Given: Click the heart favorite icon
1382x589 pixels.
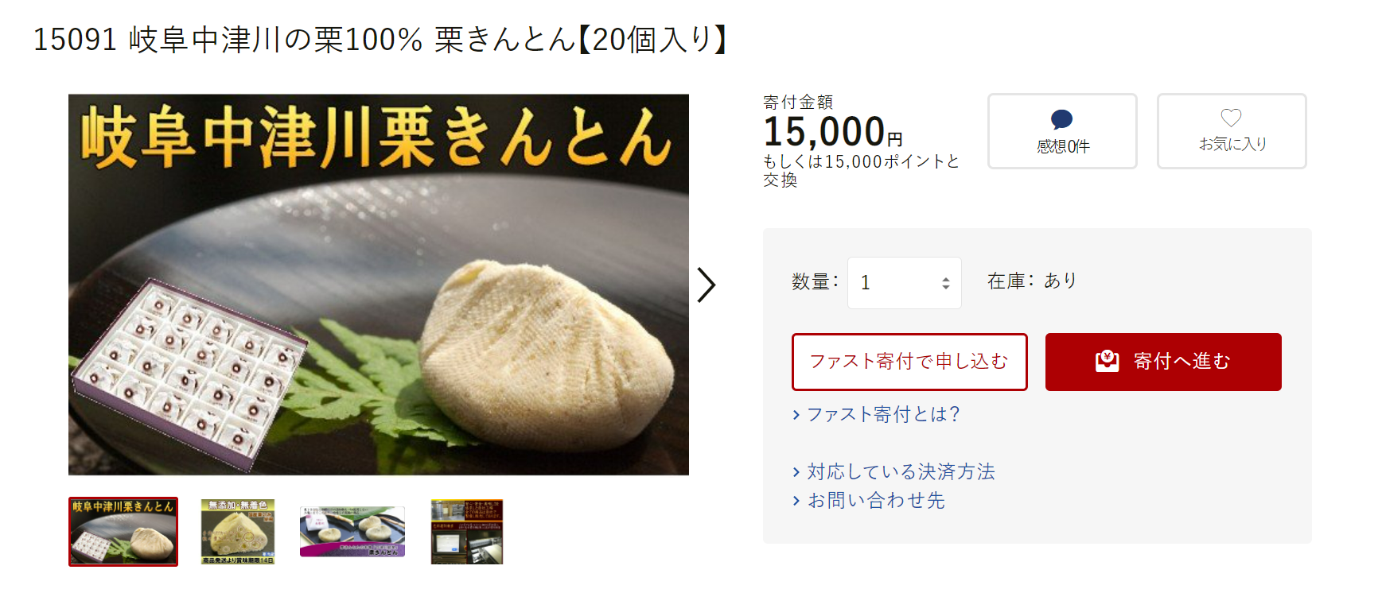Looking at the screenshot, I should (x=1231, y=118).
